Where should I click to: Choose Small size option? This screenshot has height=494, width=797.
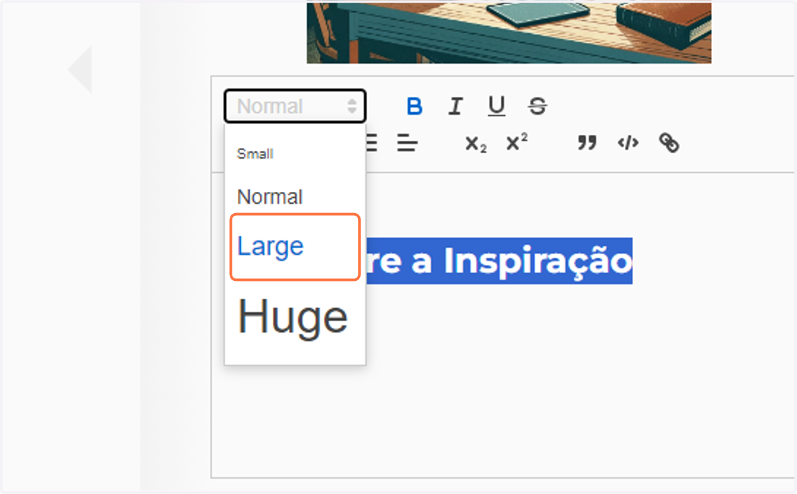pos(255,154)
